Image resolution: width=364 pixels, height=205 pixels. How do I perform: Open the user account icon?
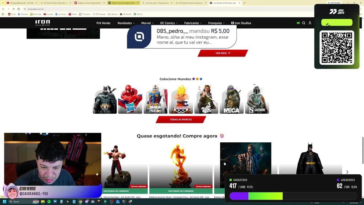tap(310, 23)
